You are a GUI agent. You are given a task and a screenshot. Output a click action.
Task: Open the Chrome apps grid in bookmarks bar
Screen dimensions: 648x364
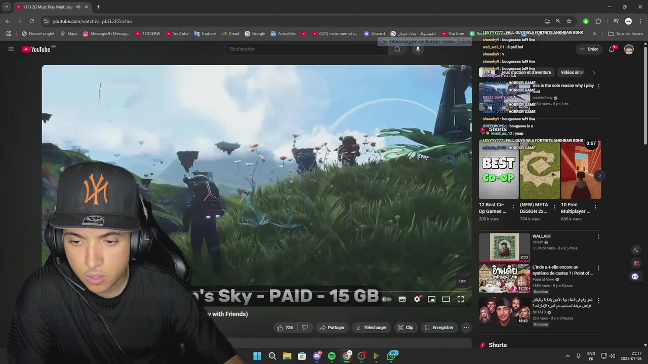(x=9, y=34)
